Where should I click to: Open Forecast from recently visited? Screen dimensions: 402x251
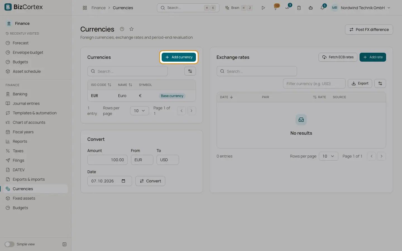[21, 43]
